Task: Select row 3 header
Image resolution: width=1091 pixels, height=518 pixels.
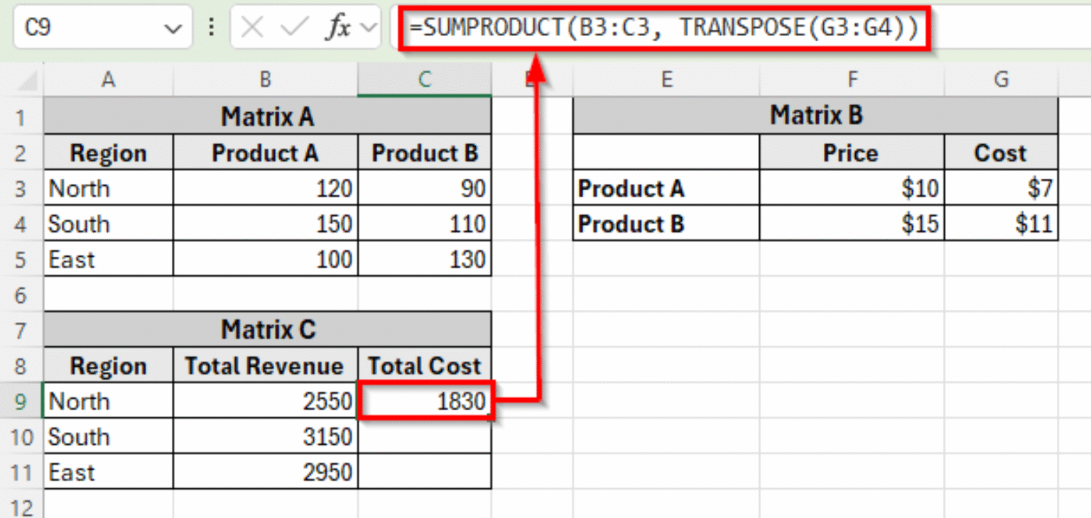Action: [x=21, y=187]
